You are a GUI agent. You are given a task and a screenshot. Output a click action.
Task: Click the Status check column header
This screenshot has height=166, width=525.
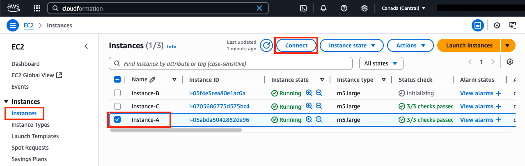pyautogui.click(x=415, y=80)
